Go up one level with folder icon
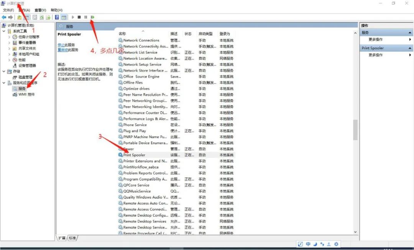The width and height of the screenshot is (414, 250). click(x=19, y=17)
